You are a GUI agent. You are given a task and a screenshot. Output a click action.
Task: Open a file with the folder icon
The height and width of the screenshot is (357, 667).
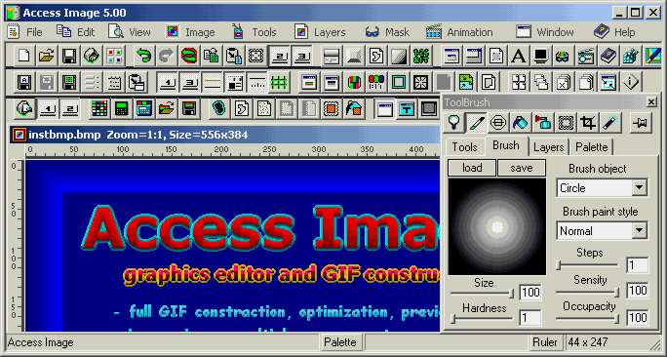pyautogui.click(x=47, y=56)
